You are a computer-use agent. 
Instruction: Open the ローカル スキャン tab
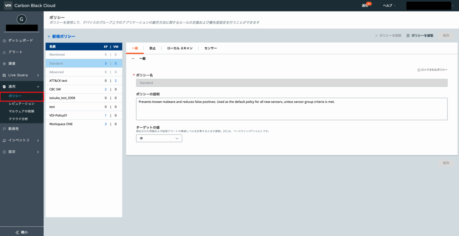180,48
